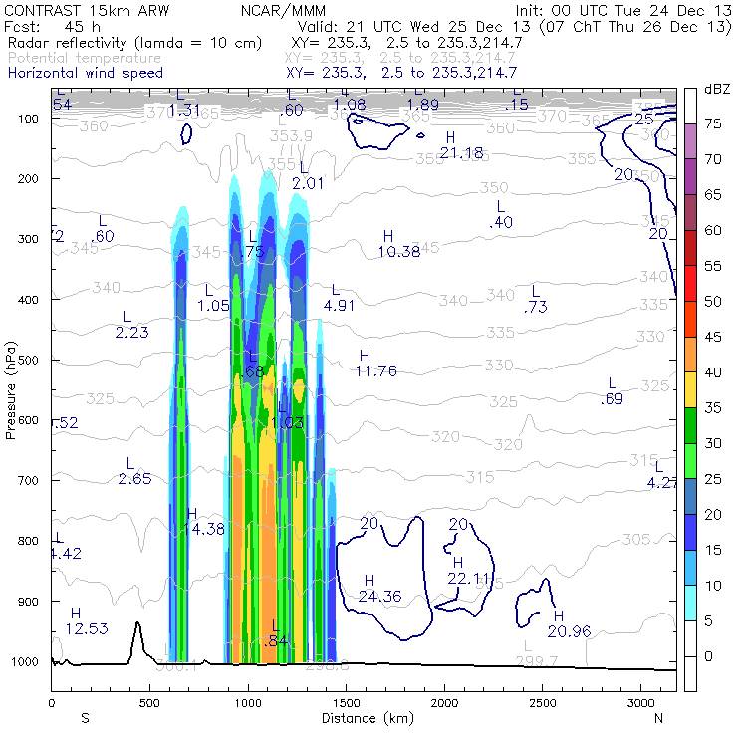Image resolution: width=737 pixels, height=737 pixels.
Task: Click the cyan 5-10 dBZ color bar segment
Action: click(690, 603)
